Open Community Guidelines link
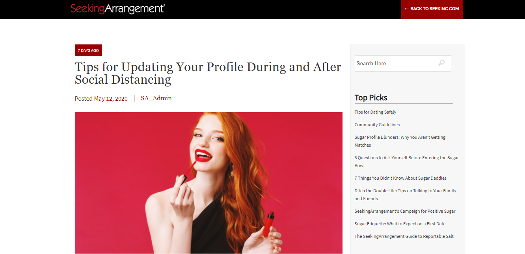The height and width of the screenshot is (254, 525). (377, 125)
